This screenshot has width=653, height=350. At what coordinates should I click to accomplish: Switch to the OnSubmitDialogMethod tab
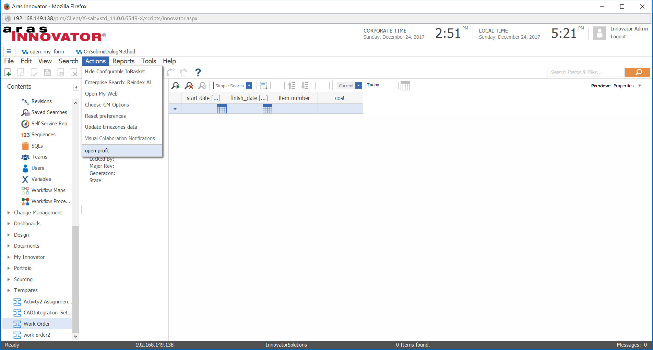[x=106, y=52]
